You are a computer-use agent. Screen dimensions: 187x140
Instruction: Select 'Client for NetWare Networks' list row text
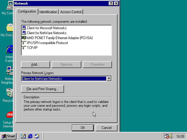(x=47, y=33)
